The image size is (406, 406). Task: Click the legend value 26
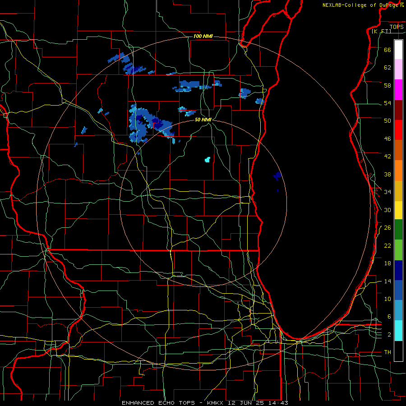[388, 228]
